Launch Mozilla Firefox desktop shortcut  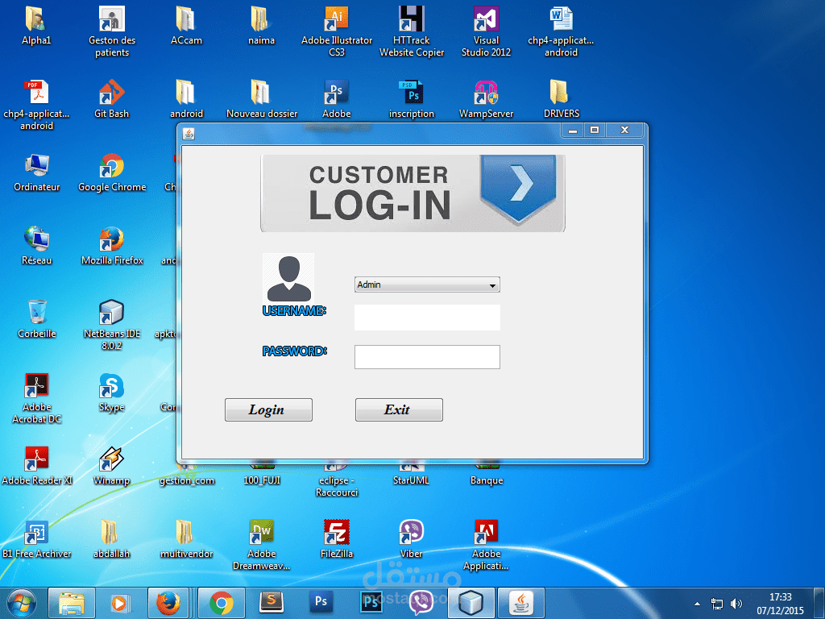coord(111,245)
